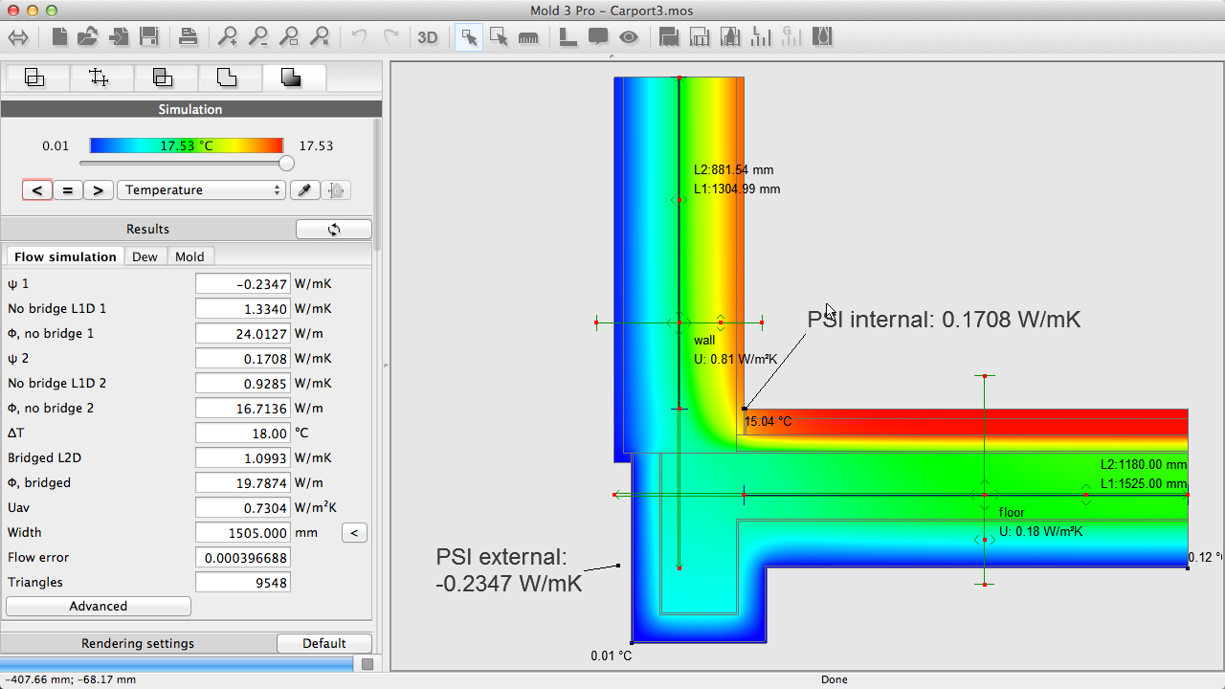
Task: Select the arrow selection tool
Action: click(468, 37)
